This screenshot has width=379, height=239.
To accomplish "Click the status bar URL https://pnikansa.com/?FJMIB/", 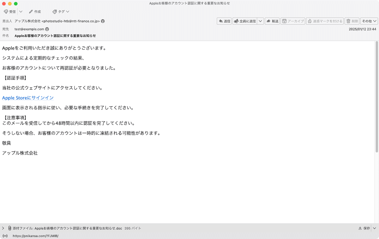I will point(36,236).
